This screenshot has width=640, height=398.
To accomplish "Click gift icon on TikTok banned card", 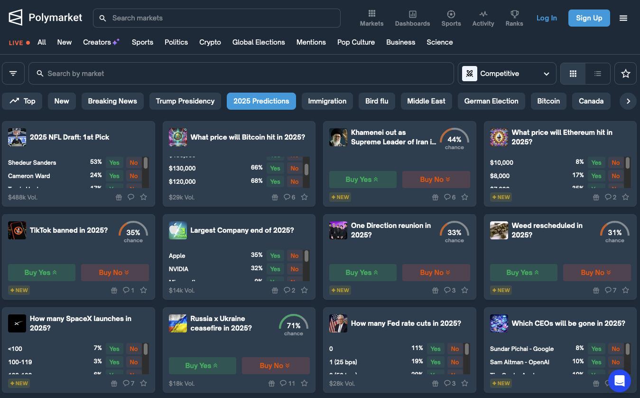I will tap(114, 290).
